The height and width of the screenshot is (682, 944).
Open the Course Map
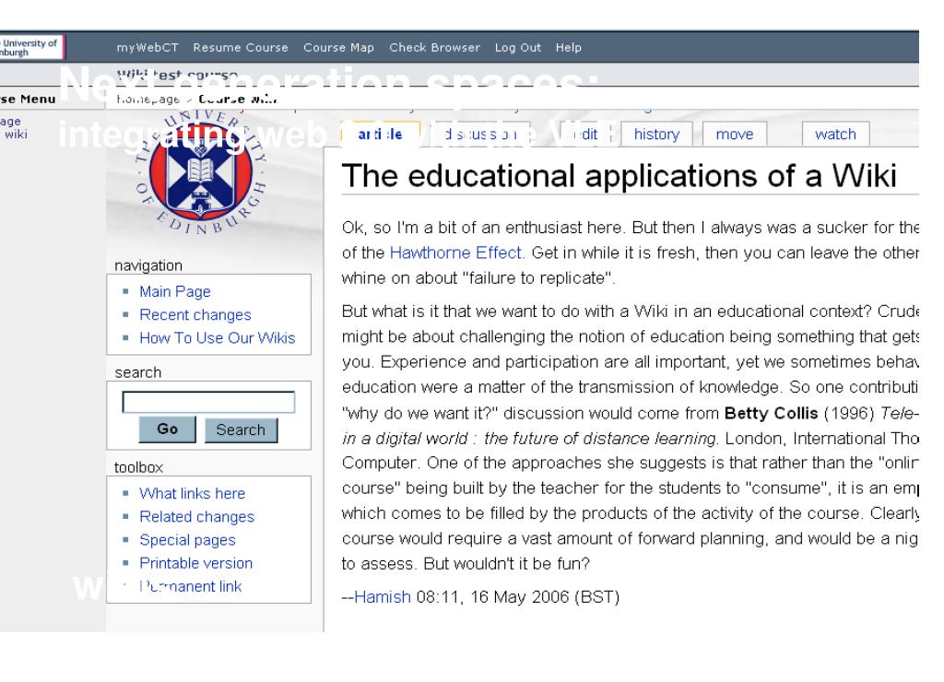(338, 48)
